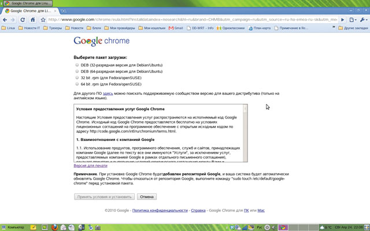The width and height of the screenshot is (370, 231).
Task: Open the Мои кошельки bookmarks folder
Action: pos(152,28)
